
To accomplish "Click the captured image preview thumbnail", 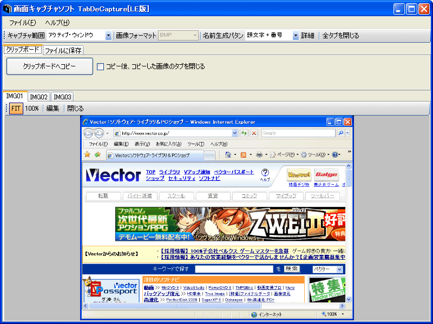I will (217, 218).
